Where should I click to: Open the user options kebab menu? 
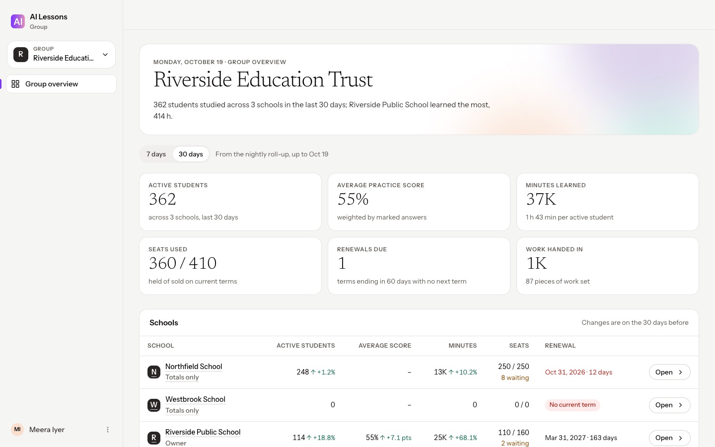pyautogui.click(x=108, y=430)
